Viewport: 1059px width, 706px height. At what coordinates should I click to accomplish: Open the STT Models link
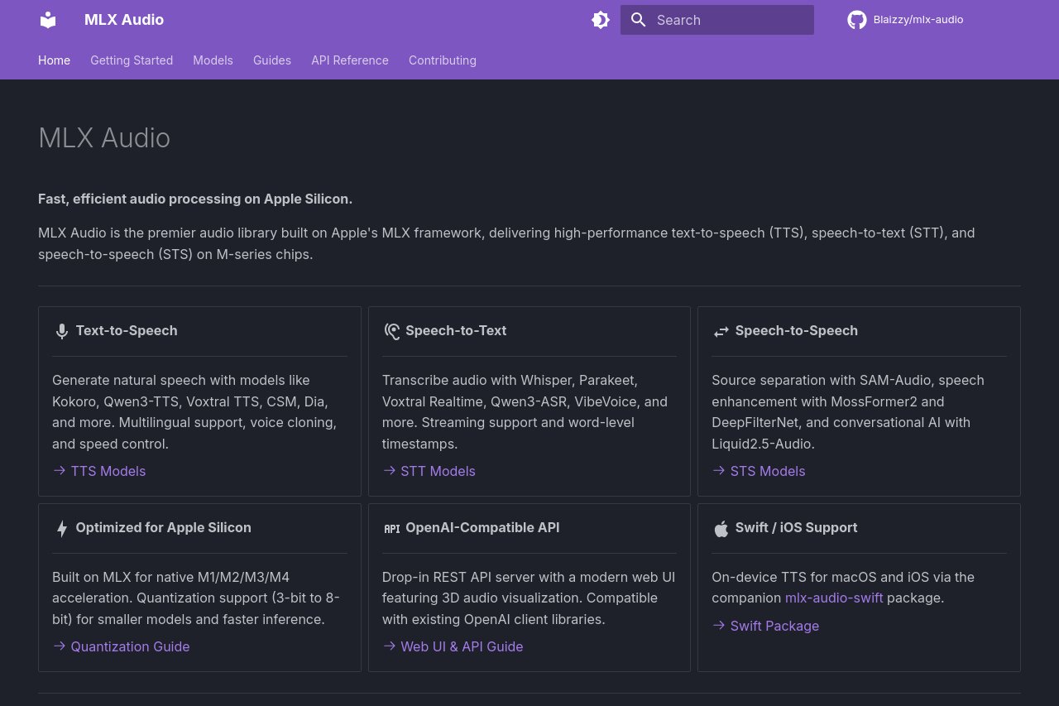pyautogui.click(x=429, y=471)
